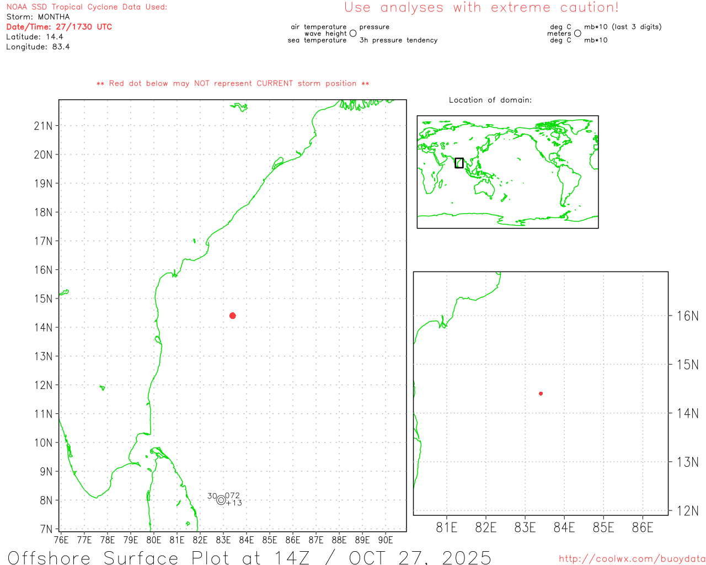706x565 pixels.
Task: Click legend circle beside 'wave height'
Action: (353, 34)
